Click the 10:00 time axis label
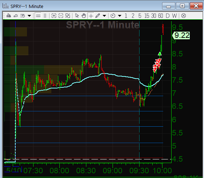 162,171
